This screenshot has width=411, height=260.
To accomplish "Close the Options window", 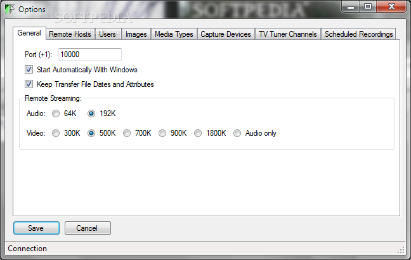I will tap(391, 7).
